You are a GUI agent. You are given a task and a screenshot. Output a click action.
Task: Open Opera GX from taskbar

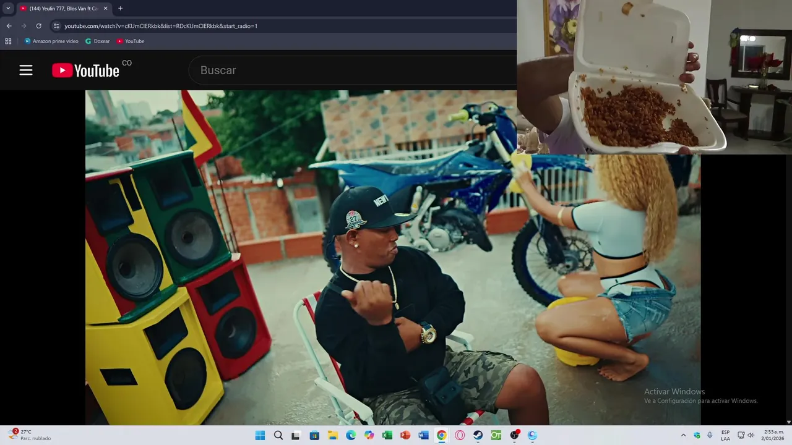tap(460, 435)
